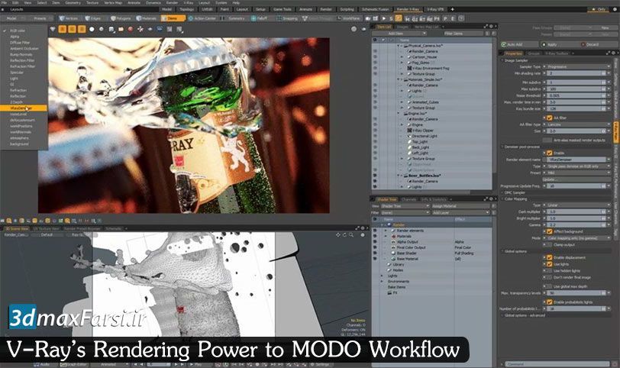Enable Clamp output option

pyautogui.click(x=549, y=244)
